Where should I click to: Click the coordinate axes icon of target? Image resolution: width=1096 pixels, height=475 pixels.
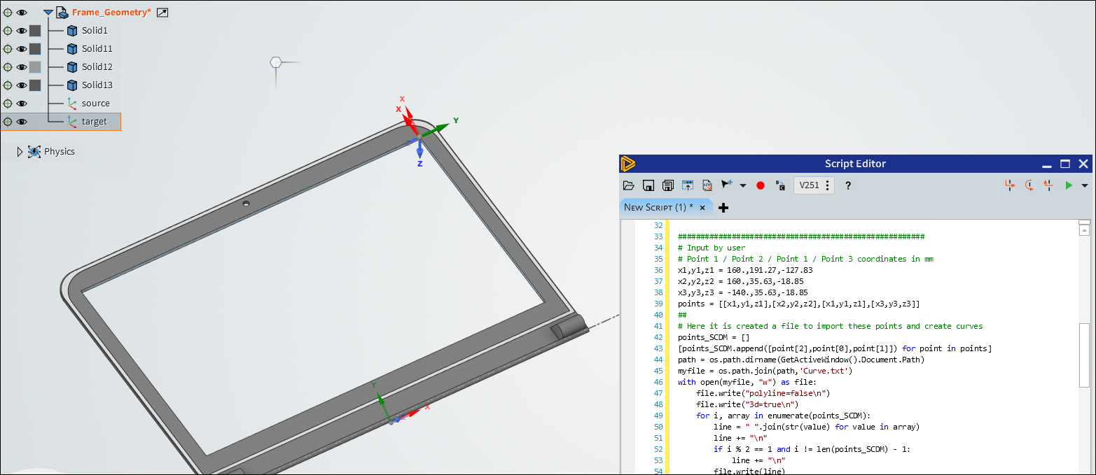click(71, 122)
